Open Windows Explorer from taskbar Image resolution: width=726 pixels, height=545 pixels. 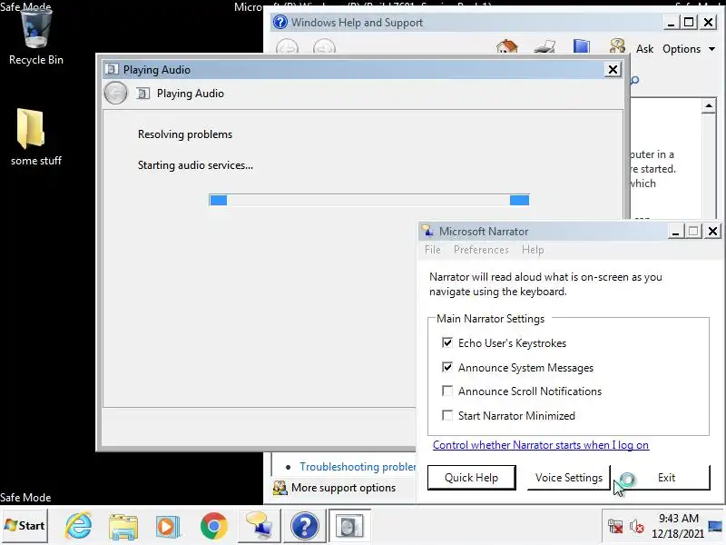pyautogui.click(x=123, y=526)
